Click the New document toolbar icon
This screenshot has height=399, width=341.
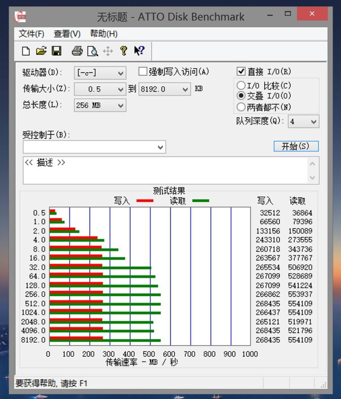point(26,51)
